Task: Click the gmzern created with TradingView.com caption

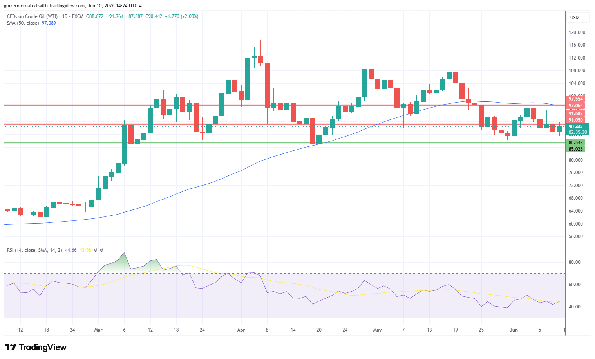Action: [x=73, y=6]
